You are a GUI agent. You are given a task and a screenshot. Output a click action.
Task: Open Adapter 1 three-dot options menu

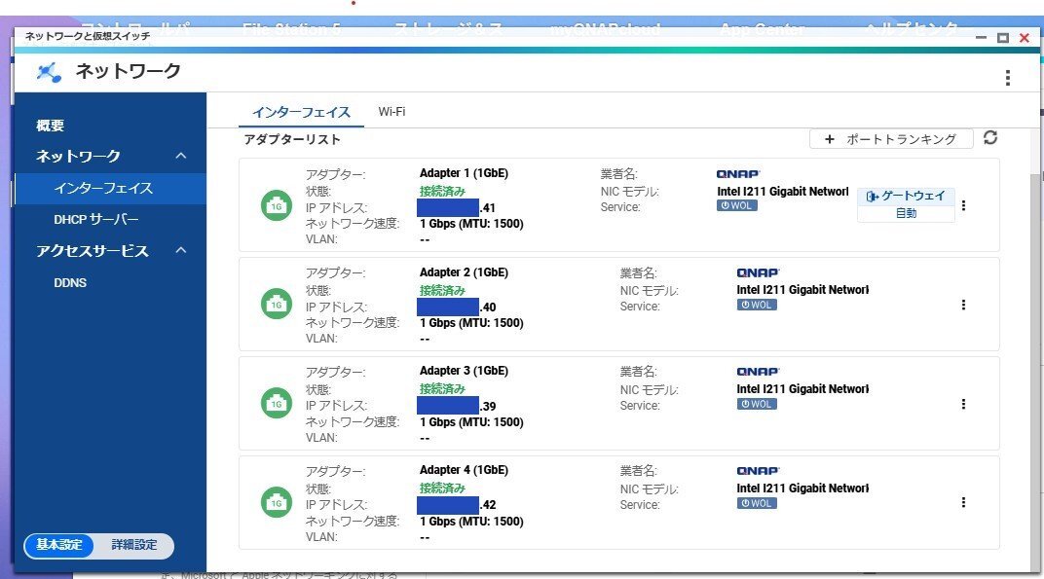pyautogui.click(x=963, y=205)
